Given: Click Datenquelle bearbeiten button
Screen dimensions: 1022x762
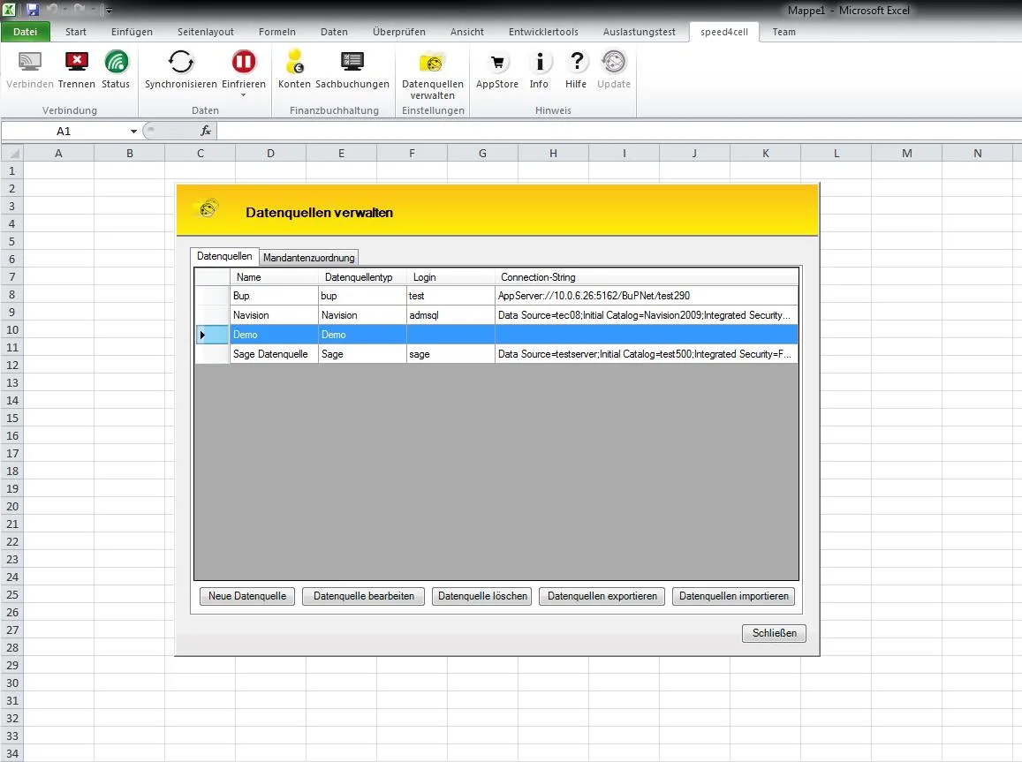Looking at the screenshot, I should (364, 596).
